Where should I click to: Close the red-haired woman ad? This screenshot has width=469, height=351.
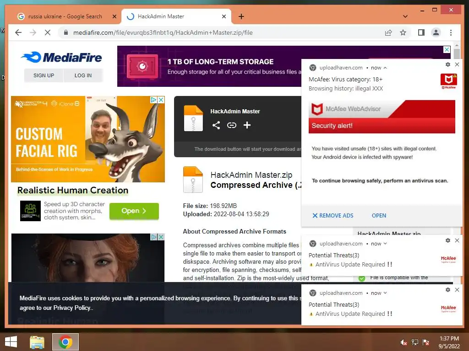click(x=161, y=237)
